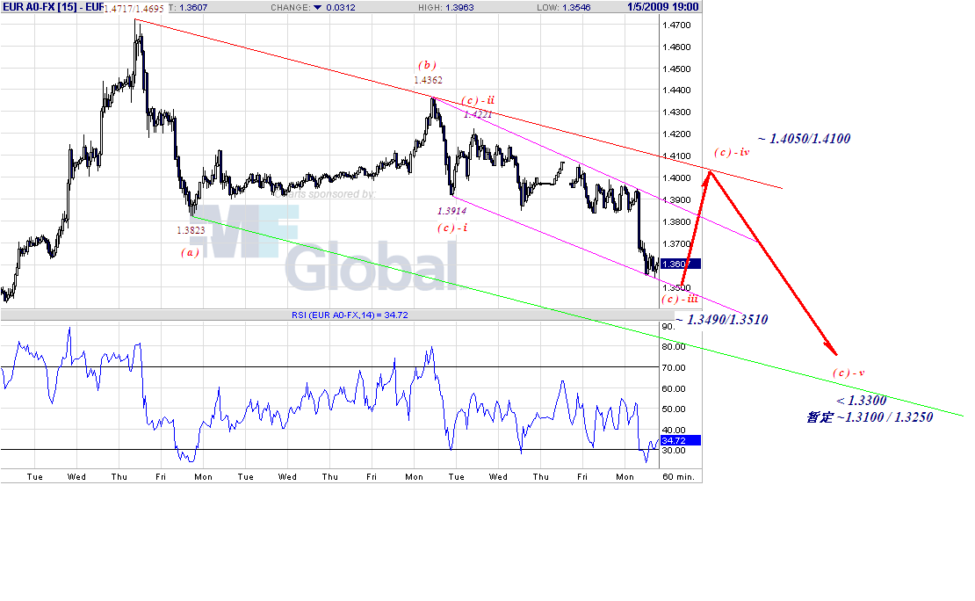Click the ~ 1.3490/1.3510 target text

pos(722,320)
